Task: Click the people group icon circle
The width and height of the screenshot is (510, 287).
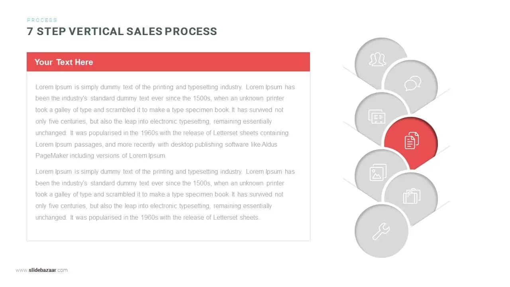Action: pos(377,60)
